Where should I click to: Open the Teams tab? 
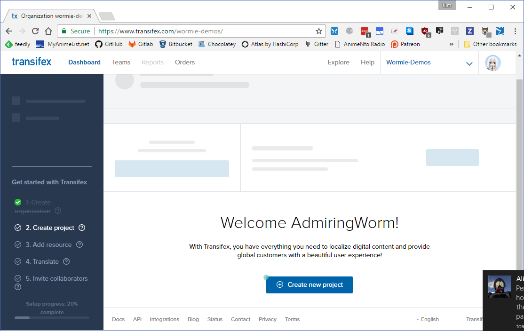121,62
